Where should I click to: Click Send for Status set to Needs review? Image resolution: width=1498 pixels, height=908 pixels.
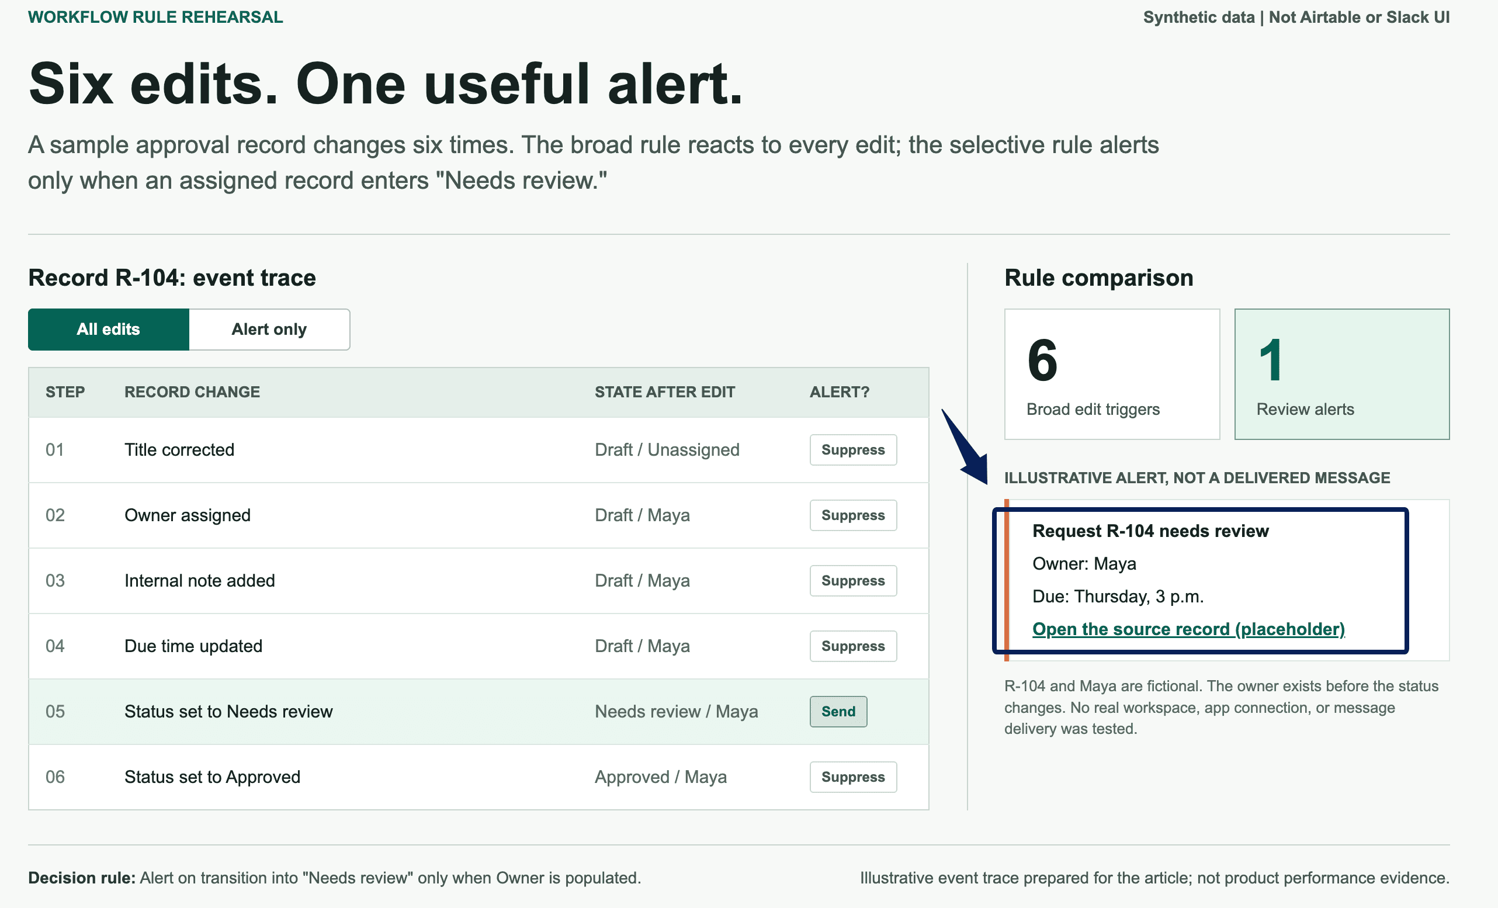click(838, 712)
